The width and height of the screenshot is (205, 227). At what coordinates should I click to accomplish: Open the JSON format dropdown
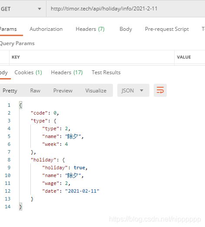tap(133, 90)
